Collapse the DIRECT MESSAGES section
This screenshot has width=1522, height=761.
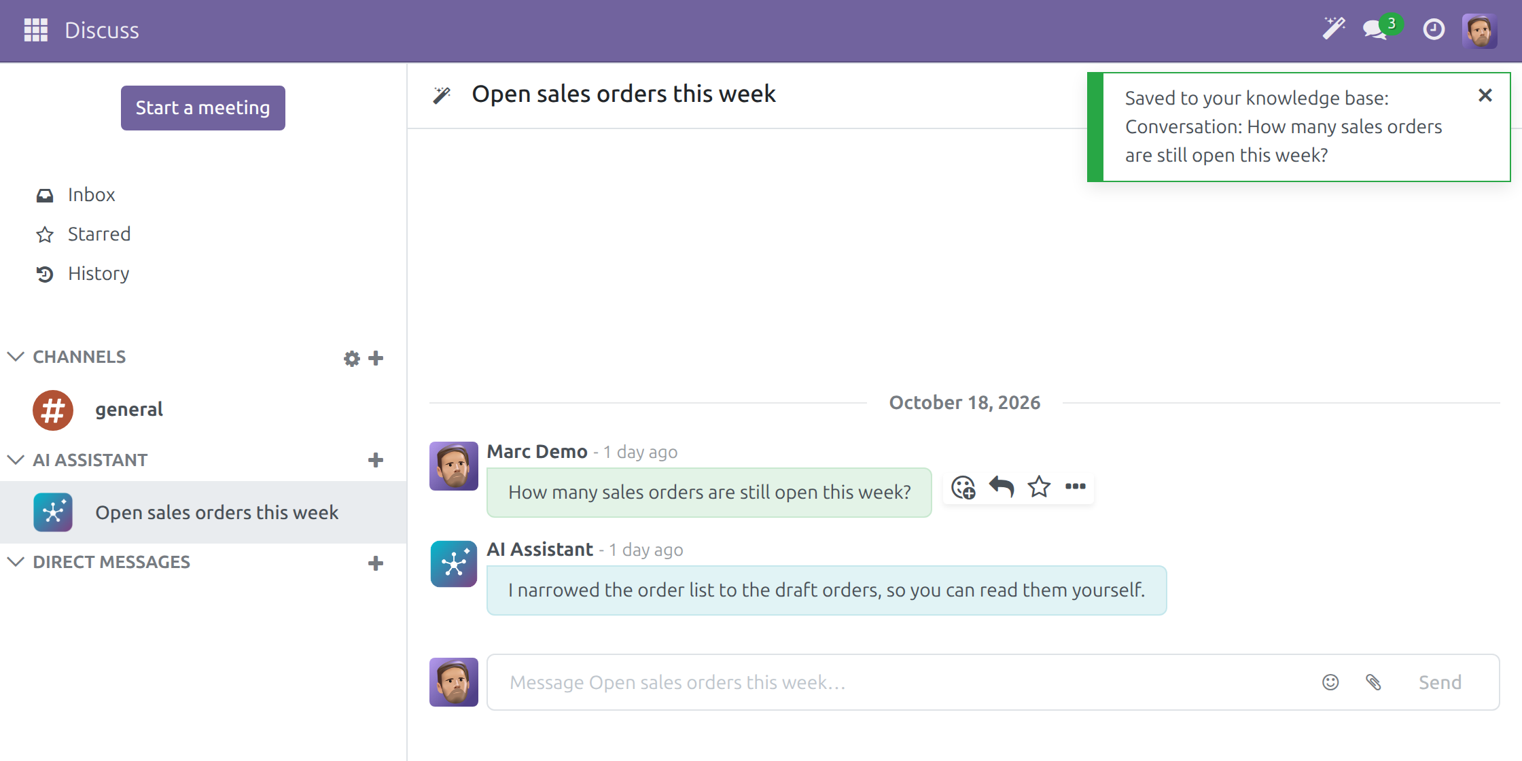pyautogui.click(x=16, y=562)
